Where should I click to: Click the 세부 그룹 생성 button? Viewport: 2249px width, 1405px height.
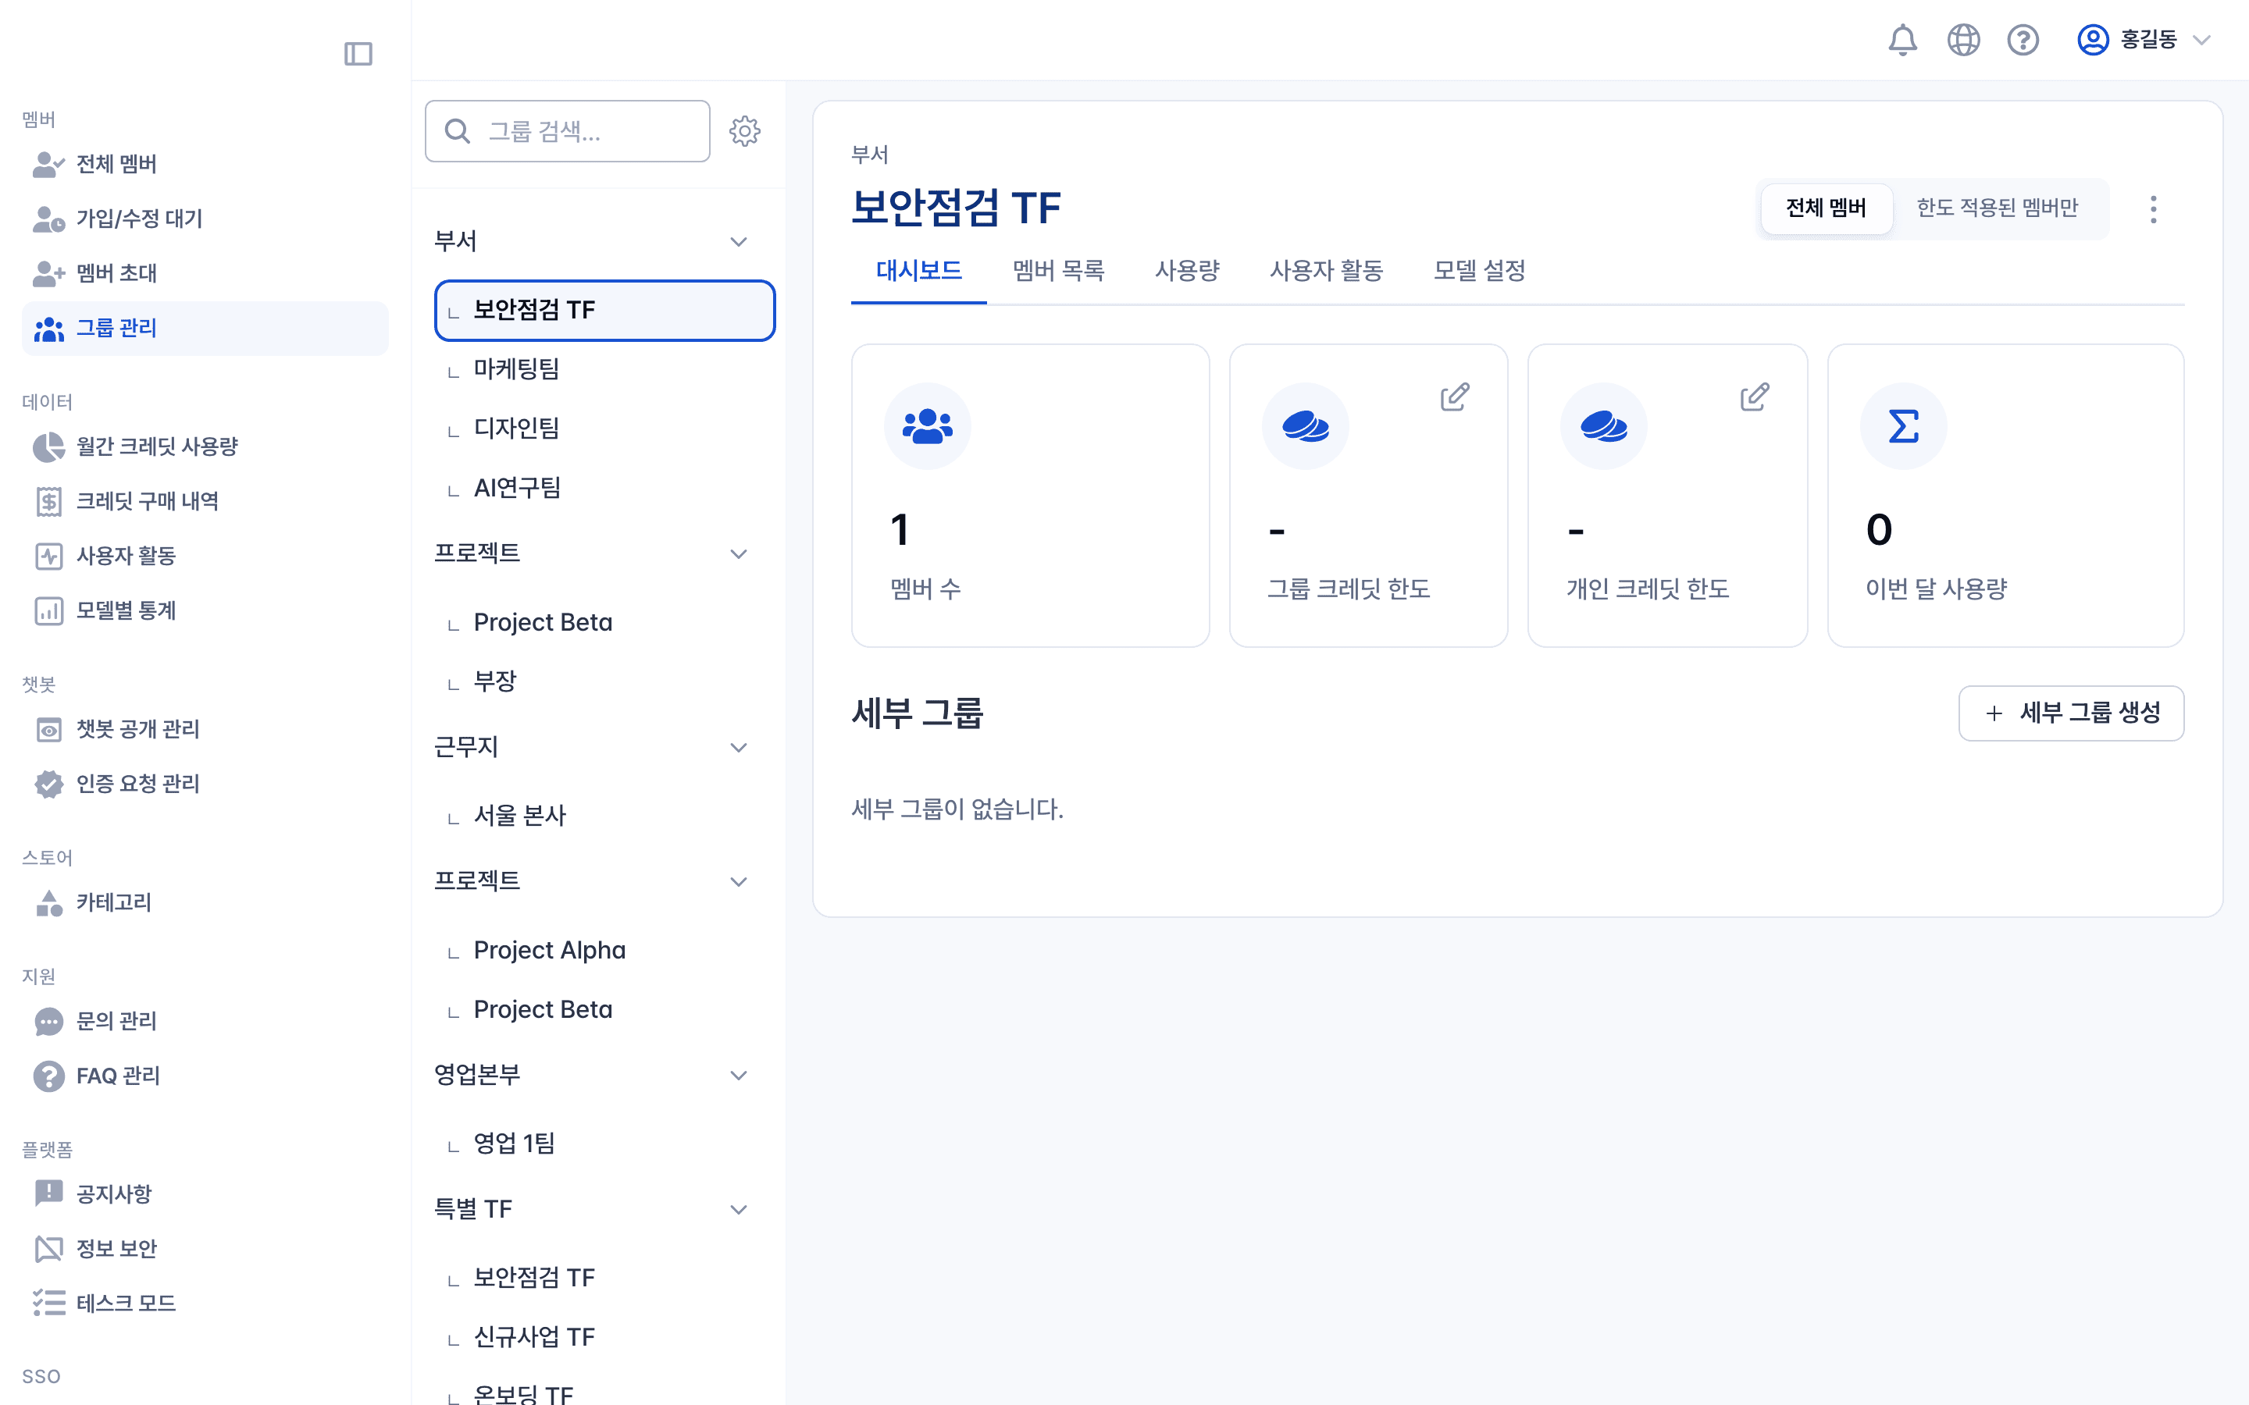[x=2071, y=713]
